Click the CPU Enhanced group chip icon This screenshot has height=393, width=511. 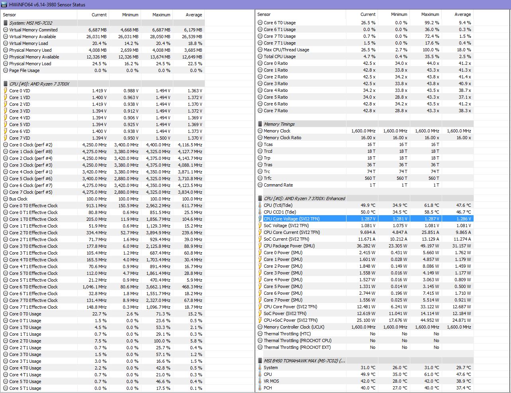point(260,198)
